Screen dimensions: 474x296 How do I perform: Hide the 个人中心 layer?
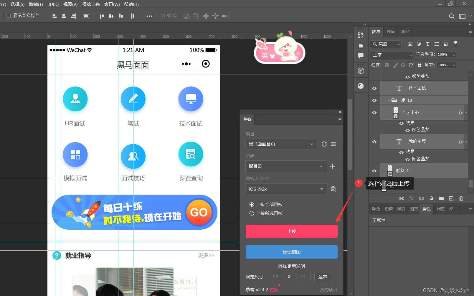(x=374, y=113)
